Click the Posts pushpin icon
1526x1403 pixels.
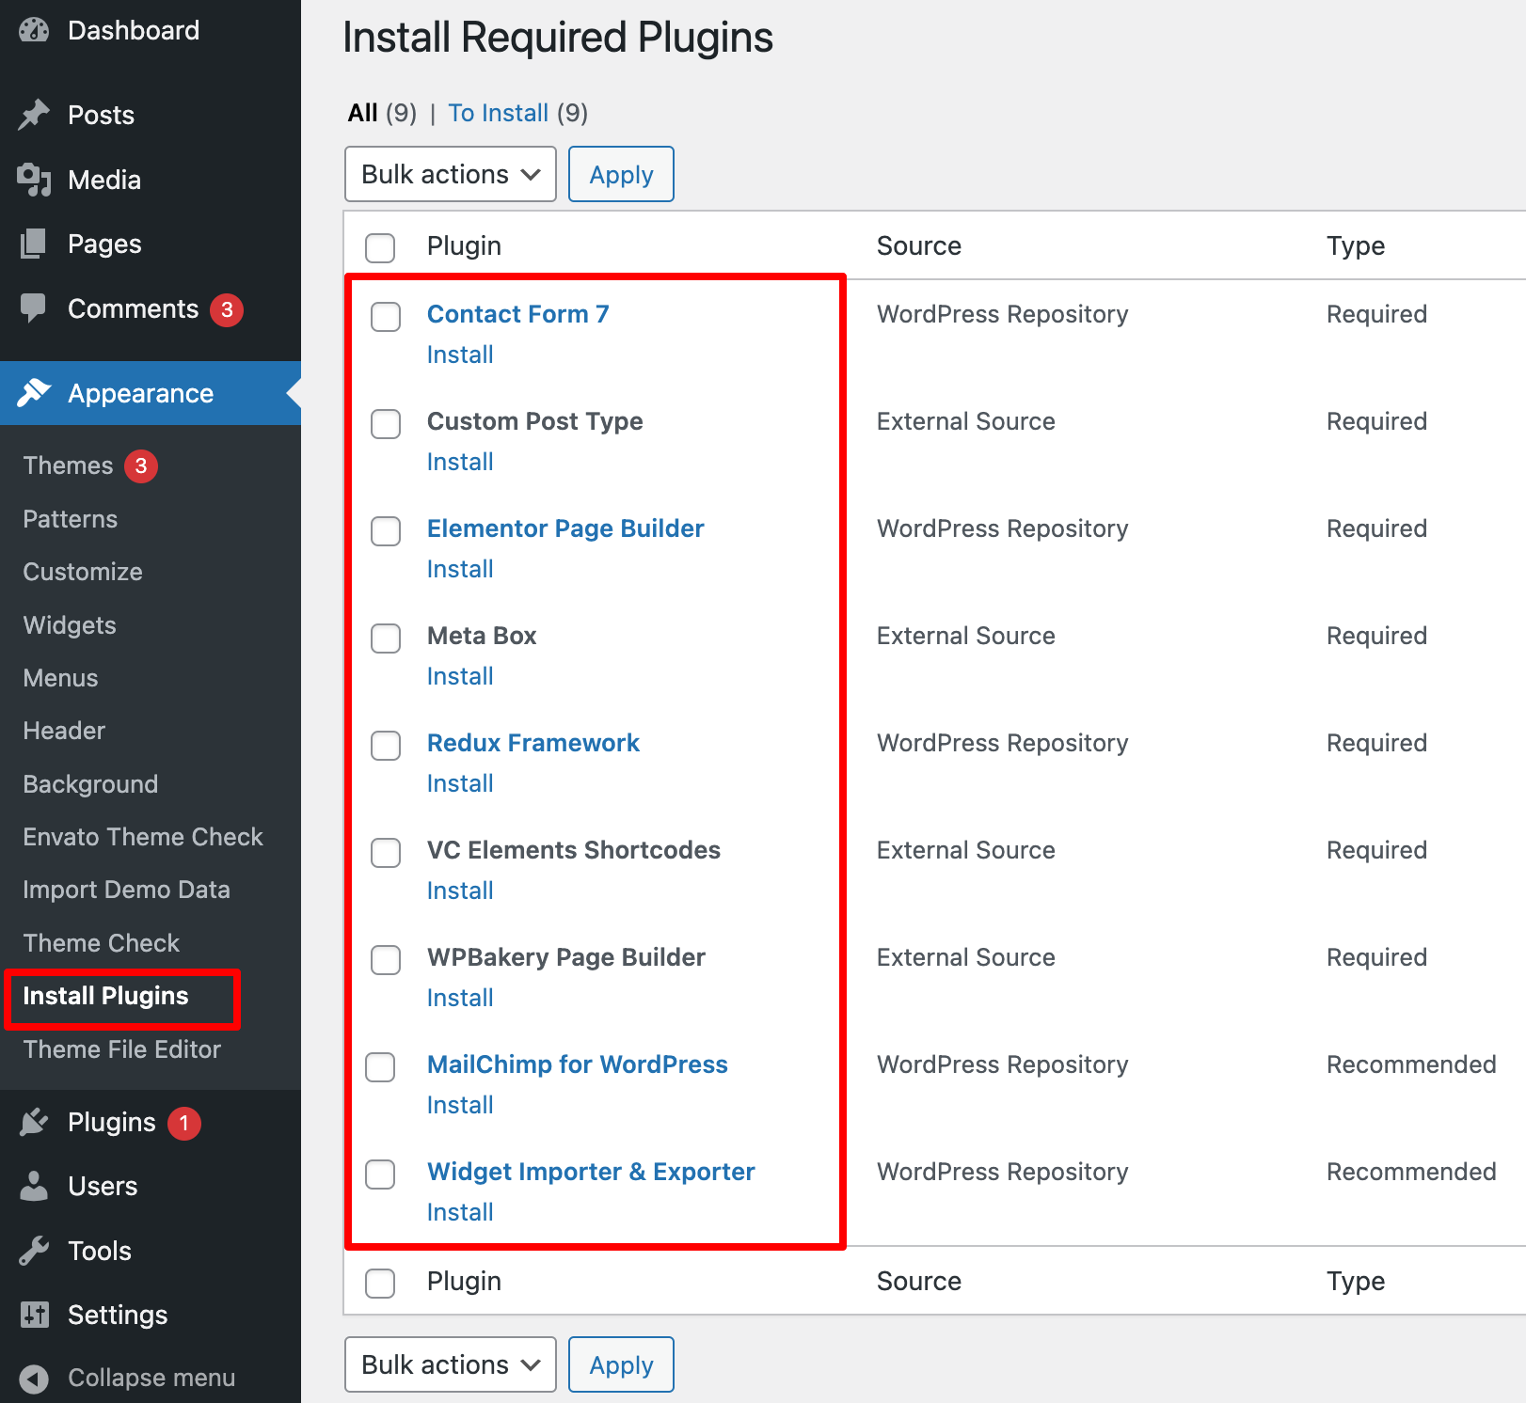(34, 115)
